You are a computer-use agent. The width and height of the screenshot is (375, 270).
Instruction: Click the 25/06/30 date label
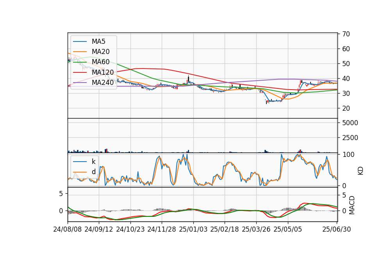[x=337, y=229]
